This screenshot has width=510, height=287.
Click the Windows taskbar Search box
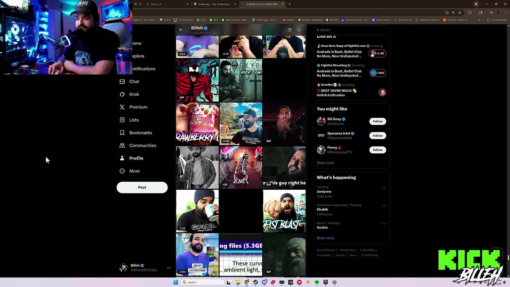pyautogui.click(x=202, y=282)
